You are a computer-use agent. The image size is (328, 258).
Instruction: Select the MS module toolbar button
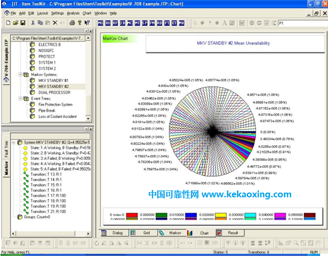[101, 23]
